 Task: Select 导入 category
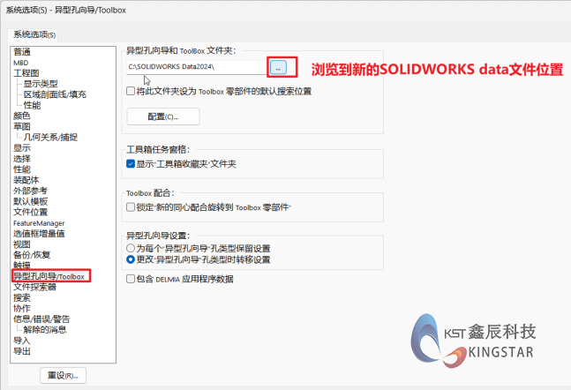pyautogui.click(x=22, y=341)
